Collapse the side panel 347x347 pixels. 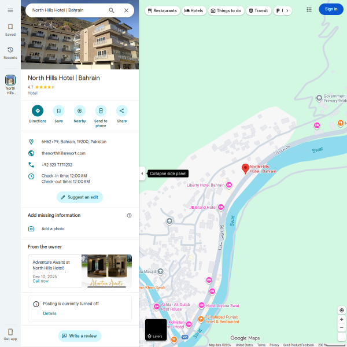point(142,173)
